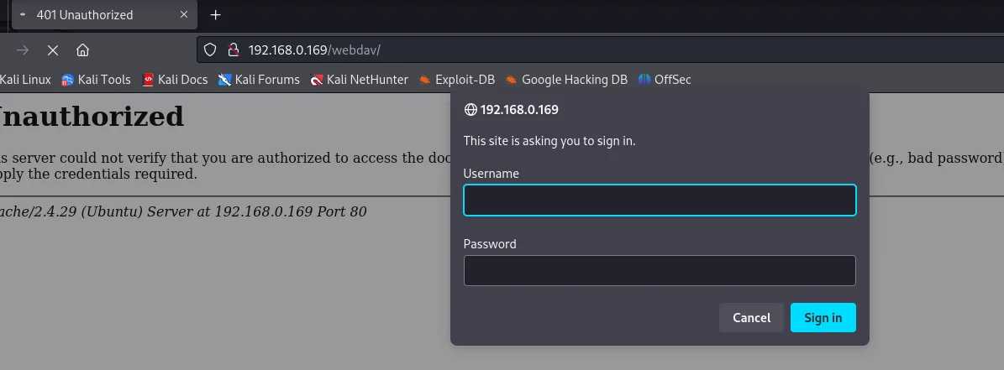Open the Exploit-DB bookmark
Screen dimensions: 1004x370
tap(456, 80)
